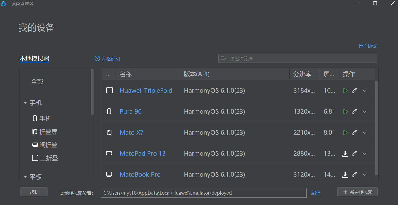Image resolution: width=398 pixels, height=205 pixels.
Task: Edit the Pura 90 device settings
Action: pos(355,112)
